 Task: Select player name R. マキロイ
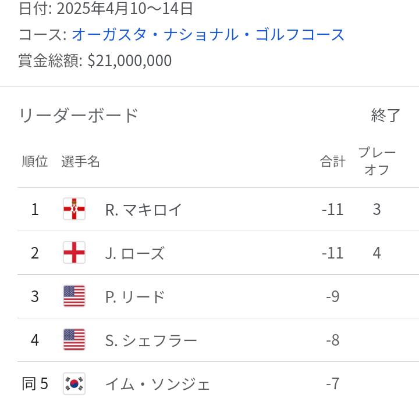point(143,209)
